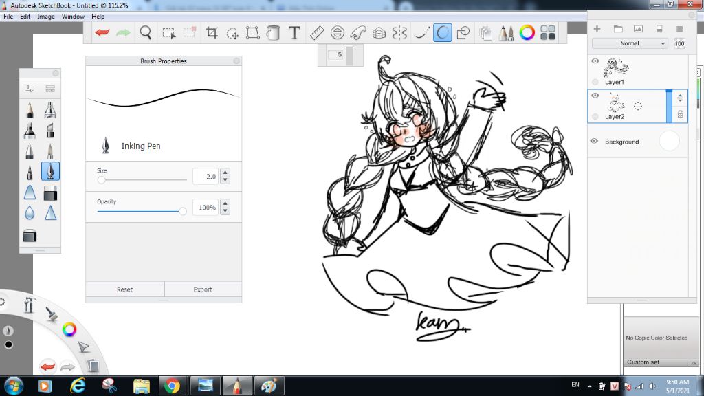Choose the Crop tool

(212, 33)
